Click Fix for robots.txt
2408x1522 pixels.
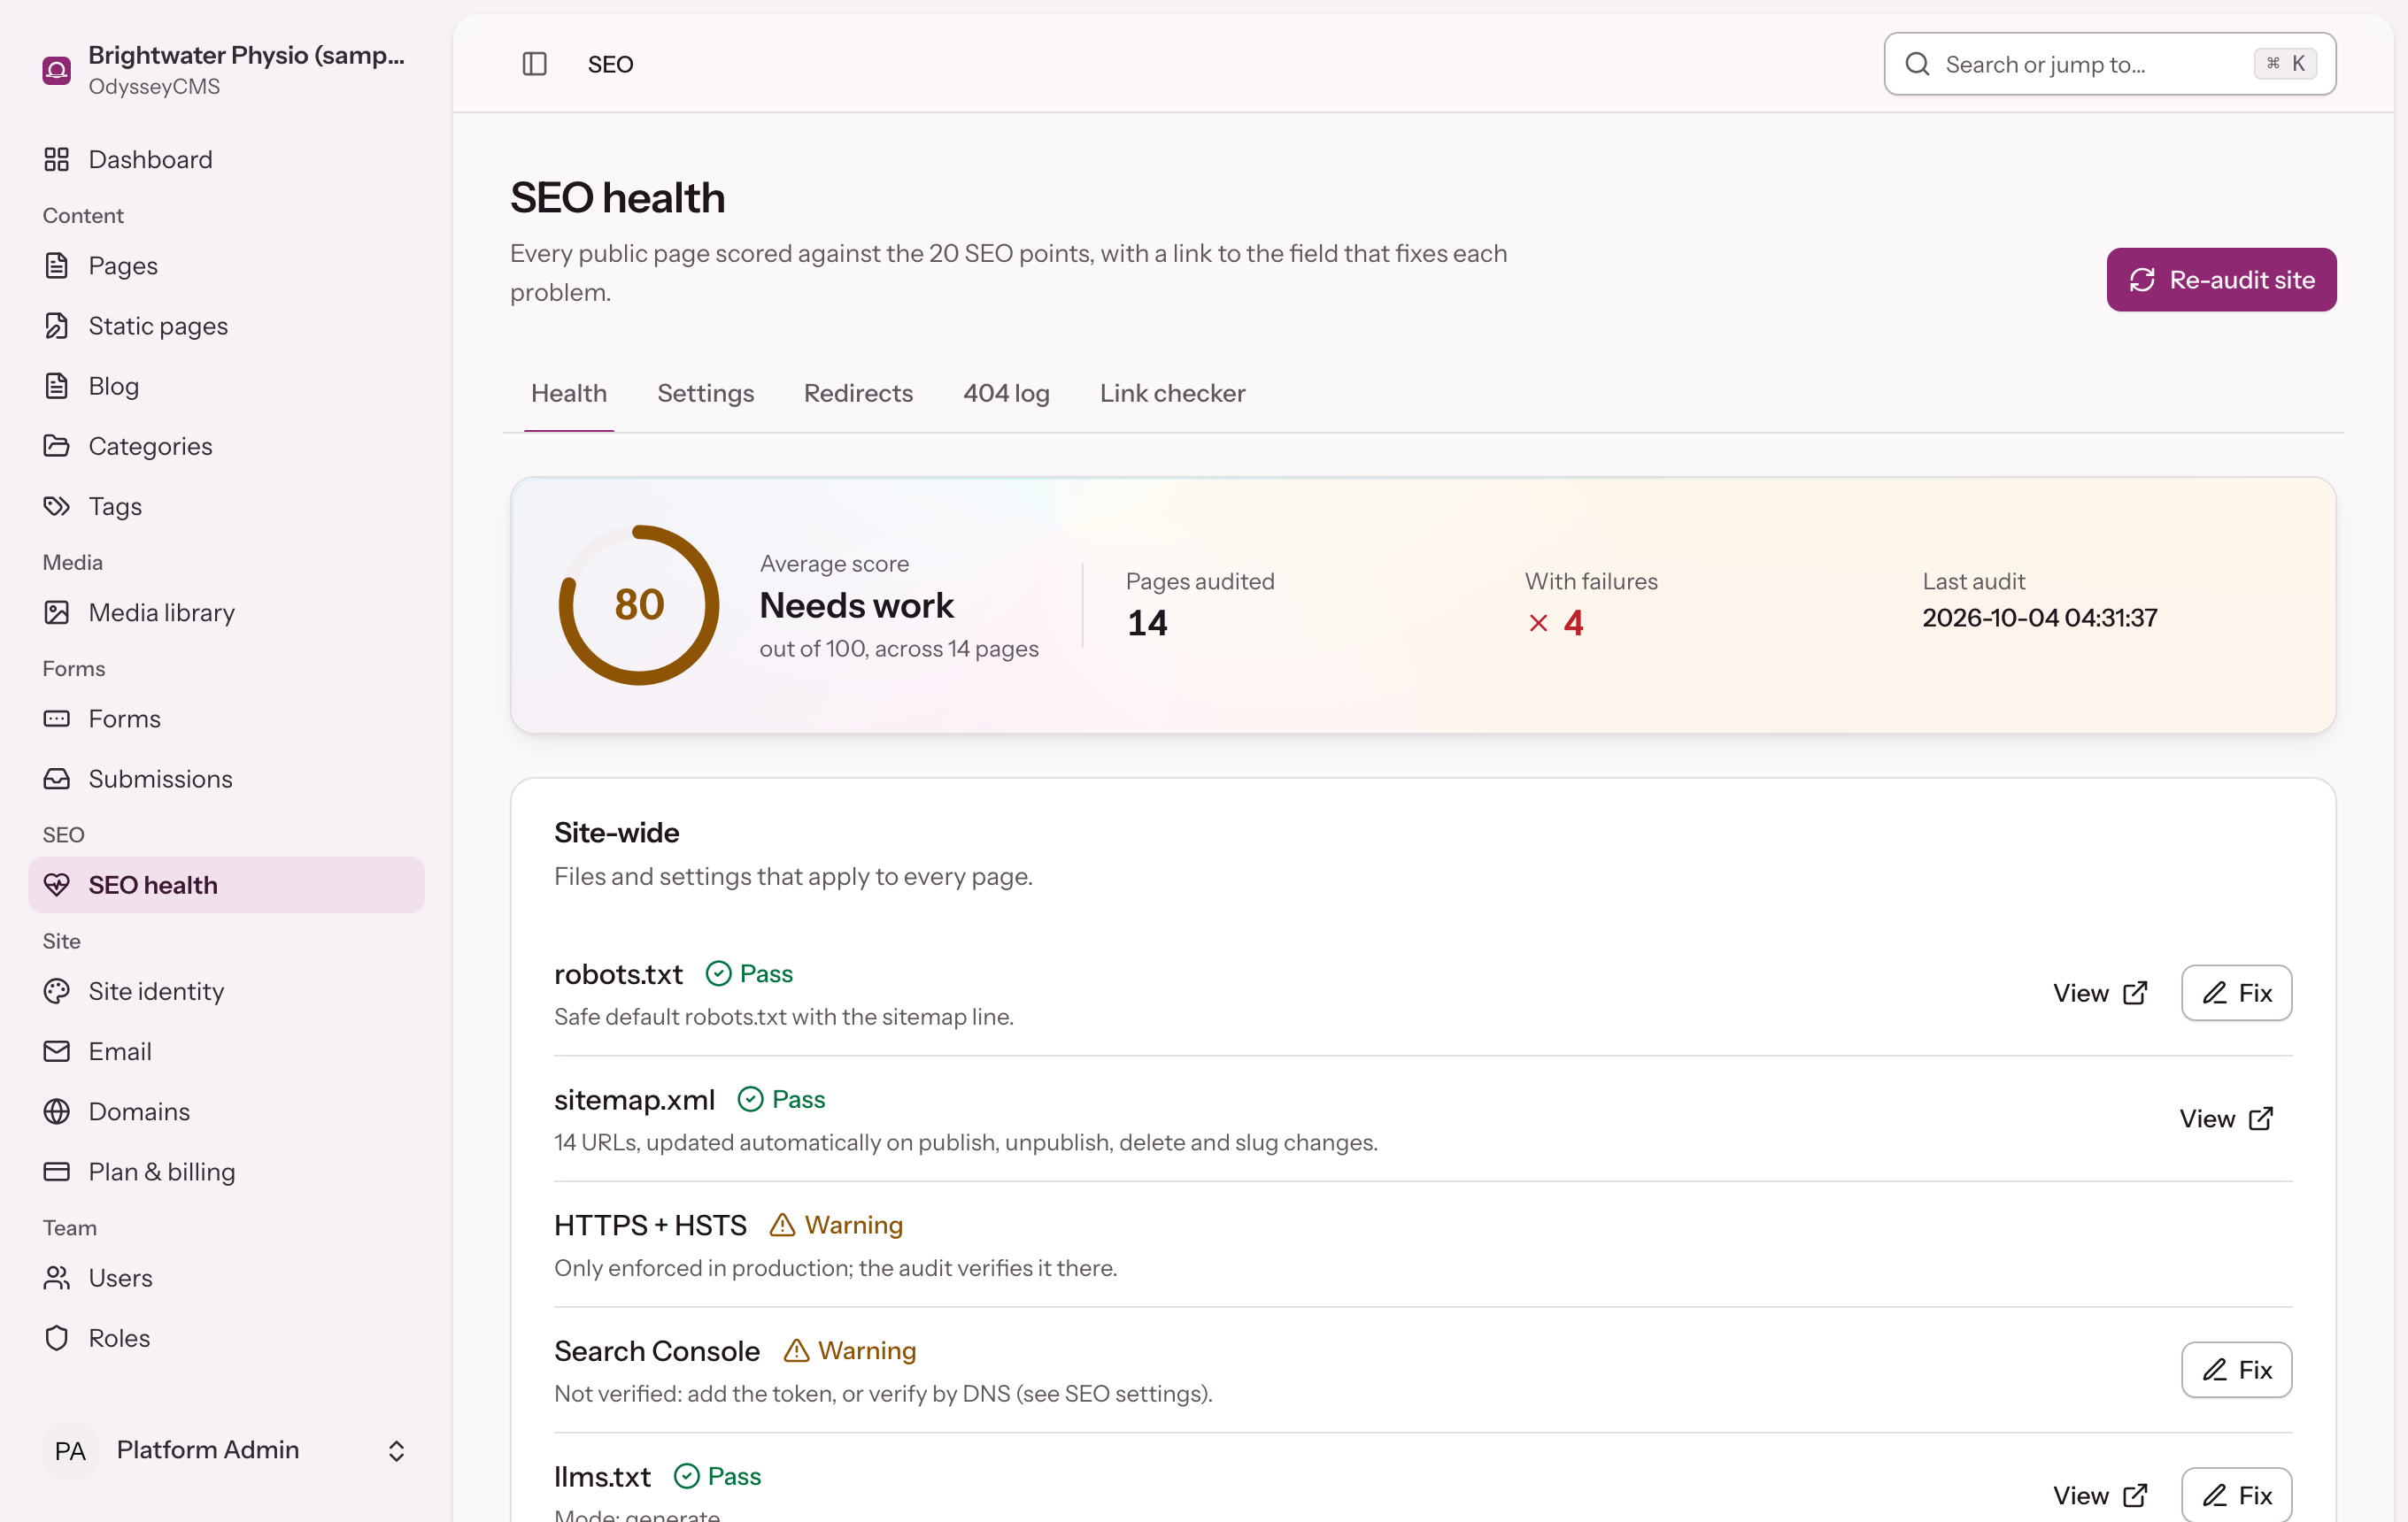click(x=2236, y=992)
